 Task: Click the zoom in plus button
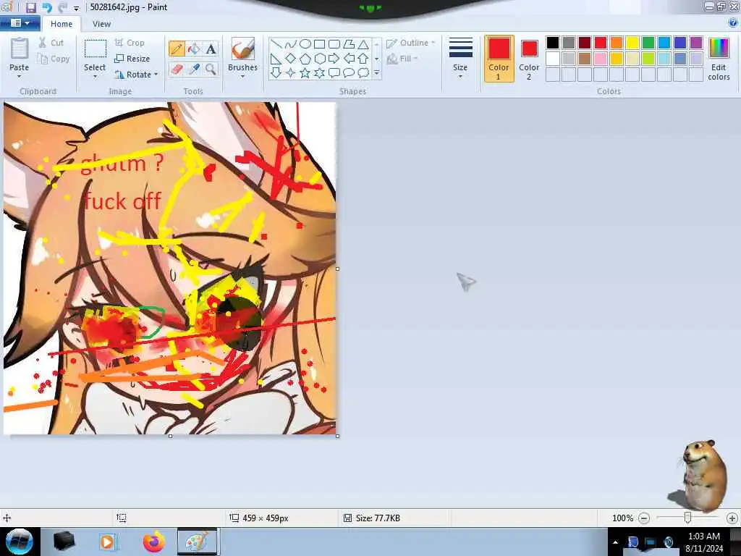(x=732, y=518)
